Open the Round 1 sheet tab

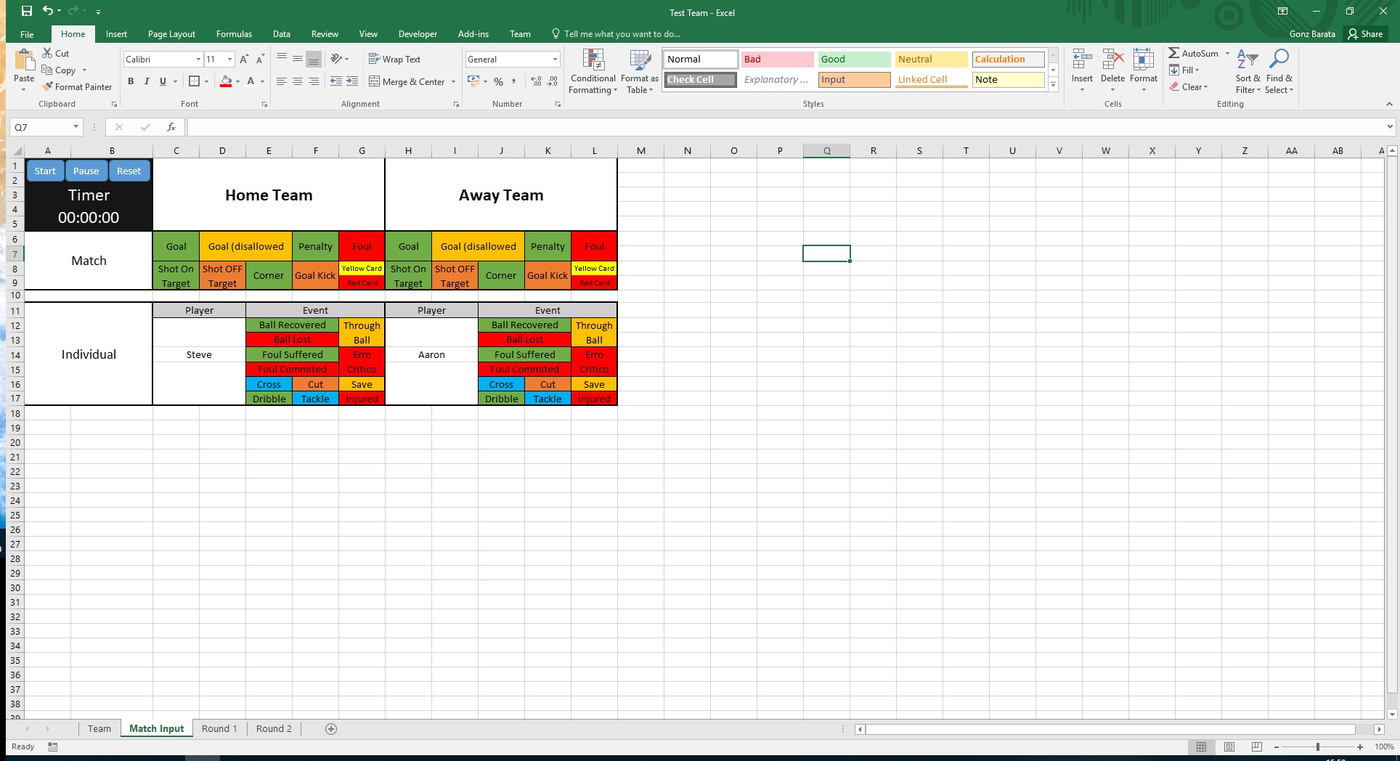(x=219, y=728)
